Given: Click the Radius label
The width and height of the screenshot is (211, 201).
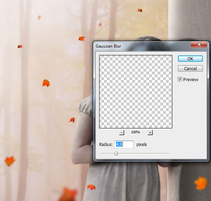Looking at the screenshot, I should click(106, 145).
